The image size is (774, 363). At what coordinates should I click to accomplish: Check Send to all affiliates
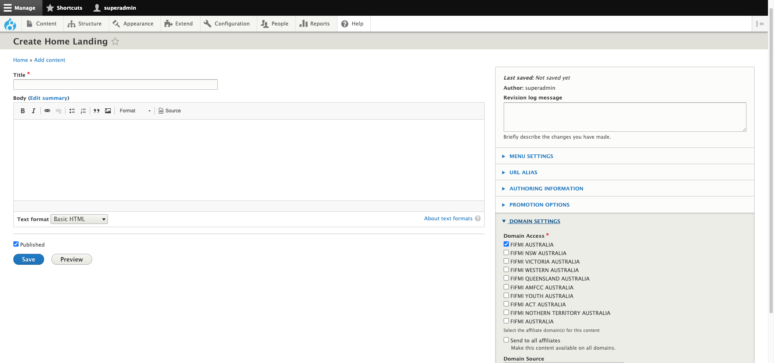[506, 340]
